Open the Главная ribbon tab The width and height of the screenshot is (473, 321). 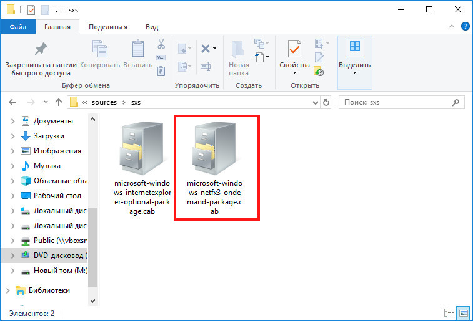57,27
